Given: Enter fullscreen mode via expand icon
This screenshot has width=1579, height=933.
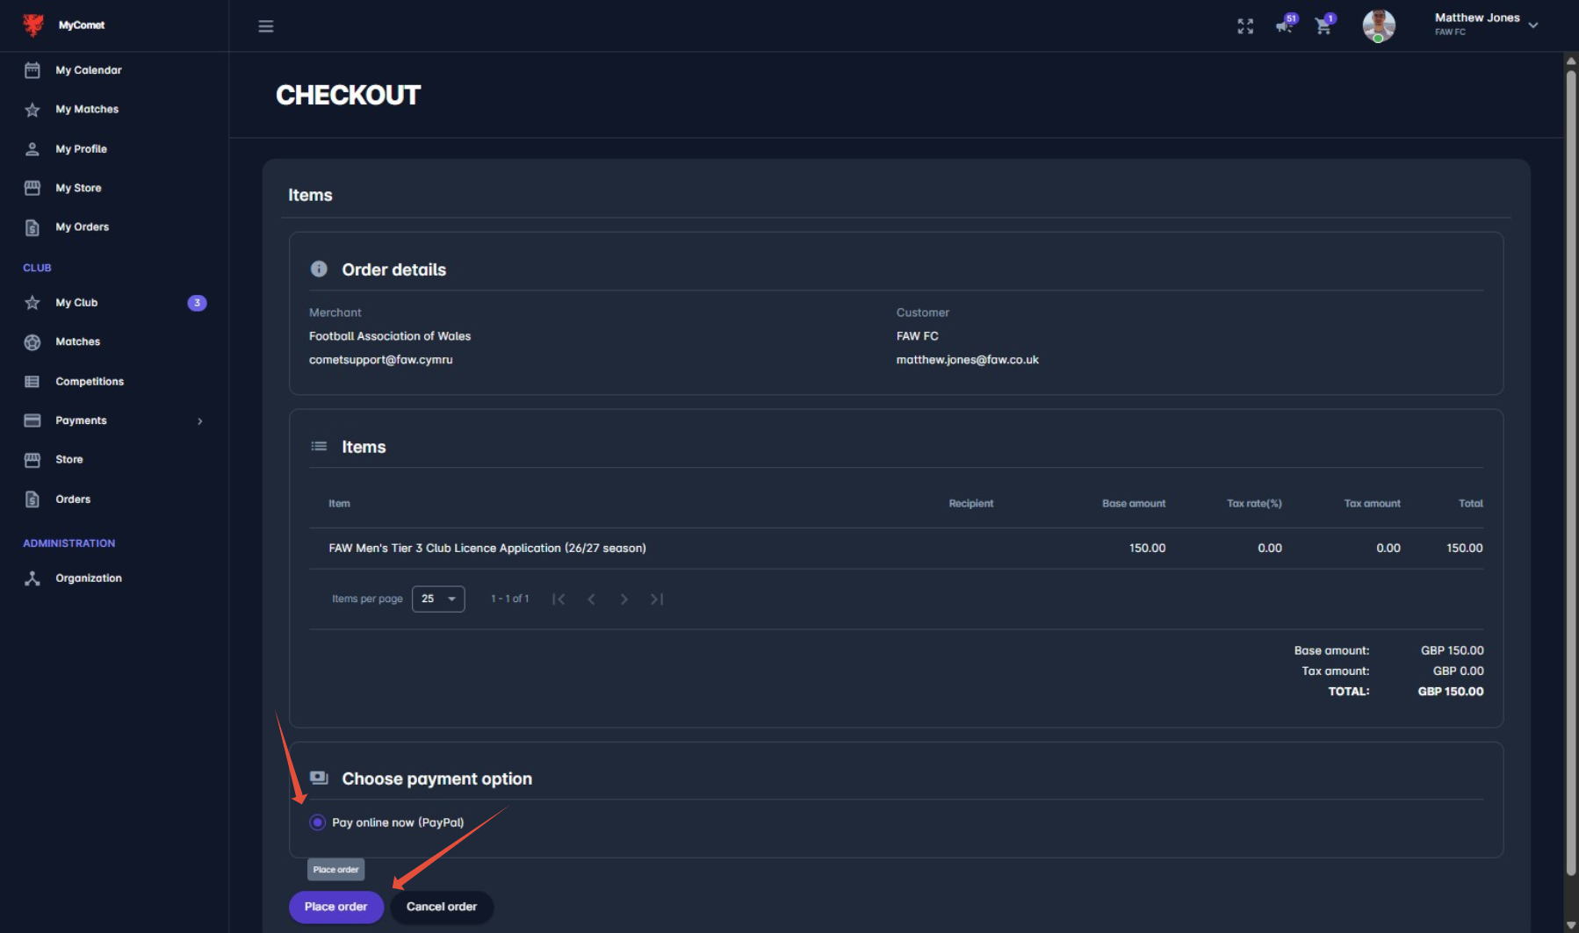Looking at the screenshot, I should (1245, 26).
